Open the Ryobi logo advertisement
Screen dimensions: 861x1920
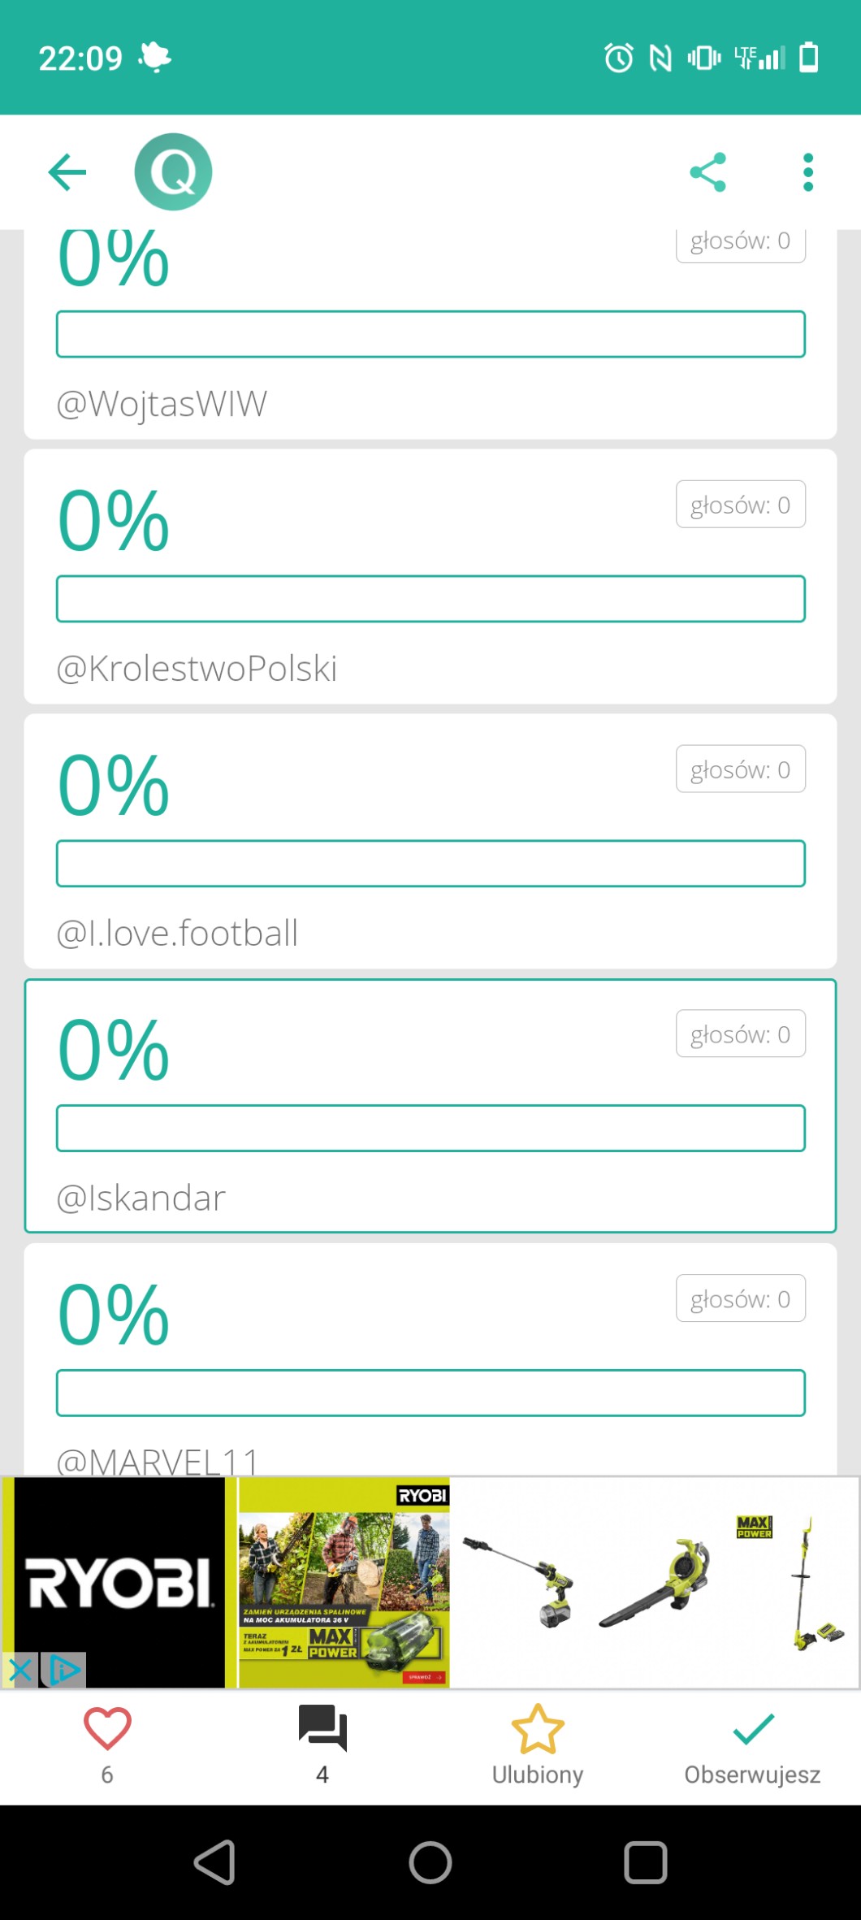[120, 1581]
